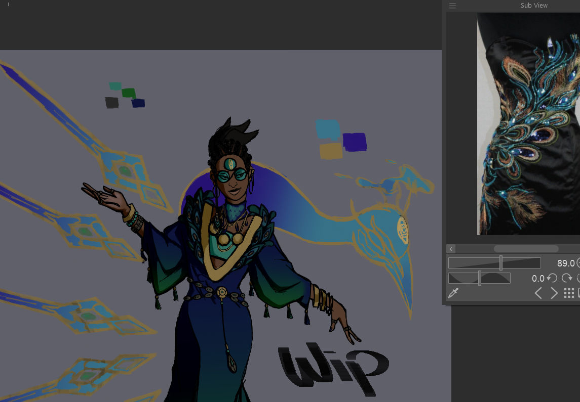Click the Sub View rotation slider handle
The height and width of the screenshot is (402, 580).
click(x=480, y=278)
